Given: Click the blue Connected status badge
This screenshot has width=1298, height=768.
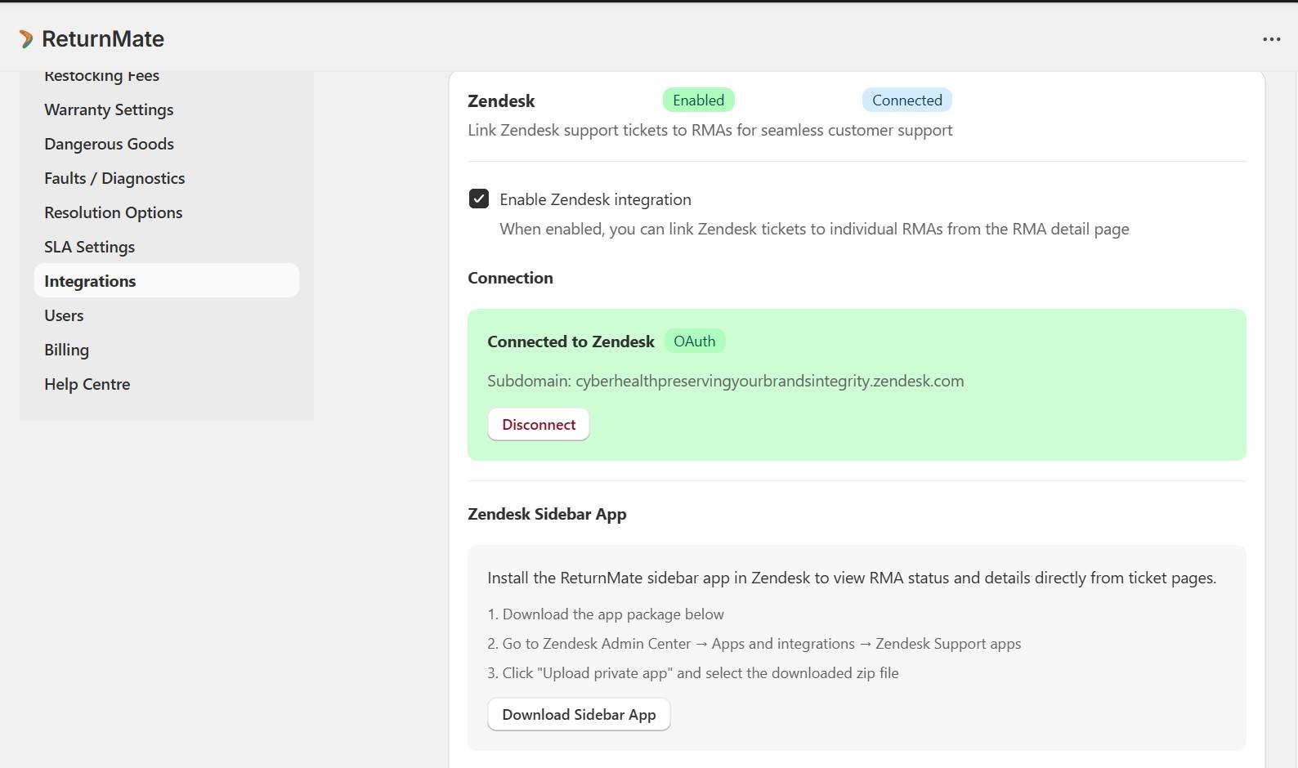Looking at the screenshot, I should click(x=907, y=100).
